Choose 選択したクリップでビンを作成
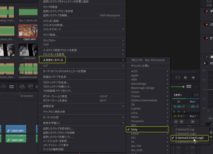Viewport: 213px width, 154px height. tap(82, 11)
